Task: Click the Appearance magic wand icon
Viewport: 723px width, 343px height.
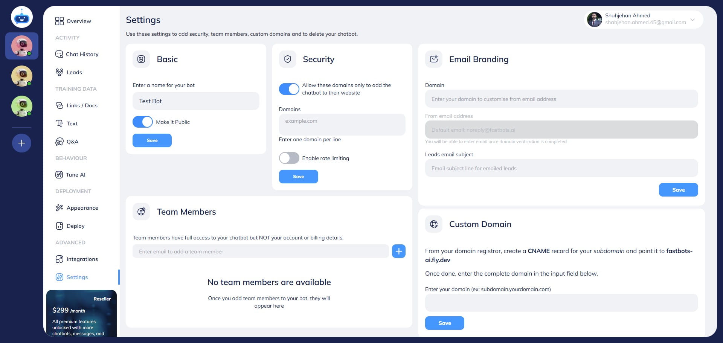Action: (x=59, y=208)
